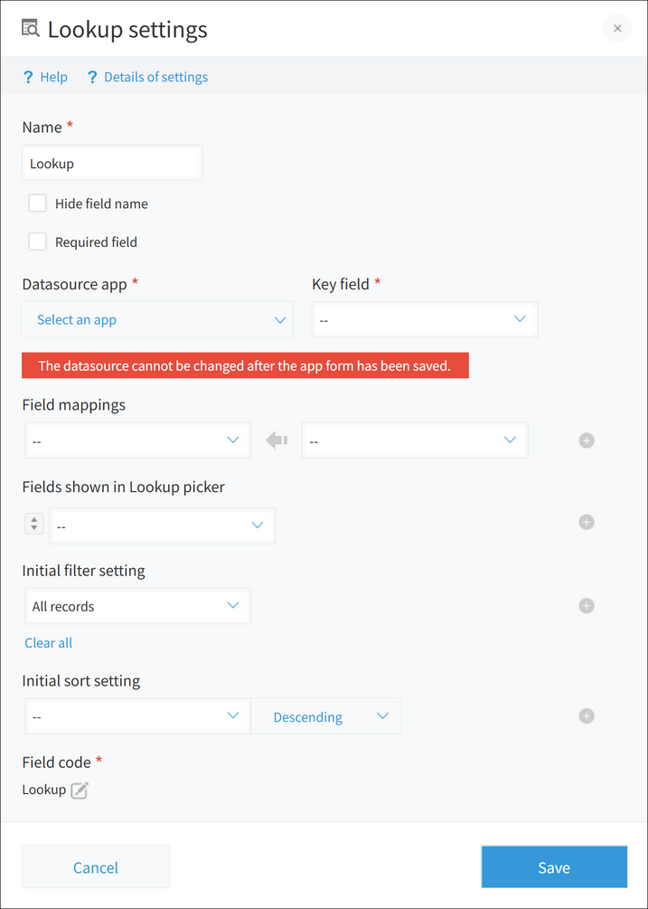Click inside the Name text field
Screen dimensions: 648x909
111,163
